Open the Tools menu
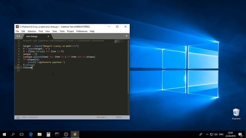Image resolution: width=246 pixels, height=138 pixels. (x=62, y=31)
